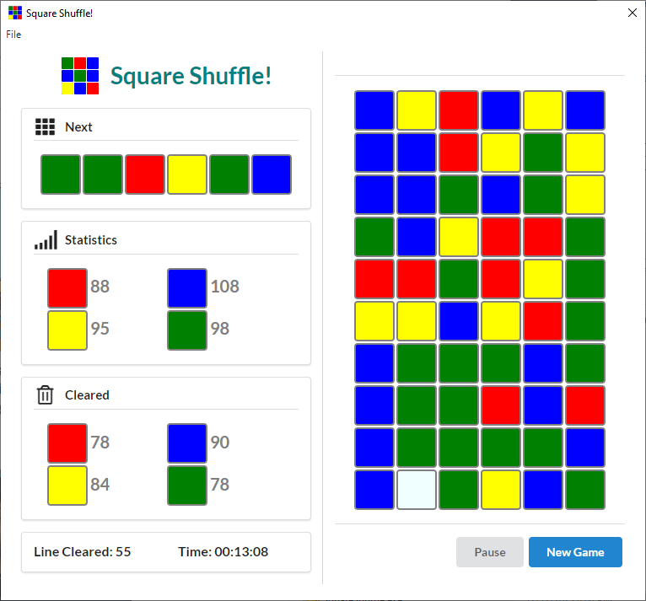Click the red swatch in Statistics showing 88

[x=67, y=287]
